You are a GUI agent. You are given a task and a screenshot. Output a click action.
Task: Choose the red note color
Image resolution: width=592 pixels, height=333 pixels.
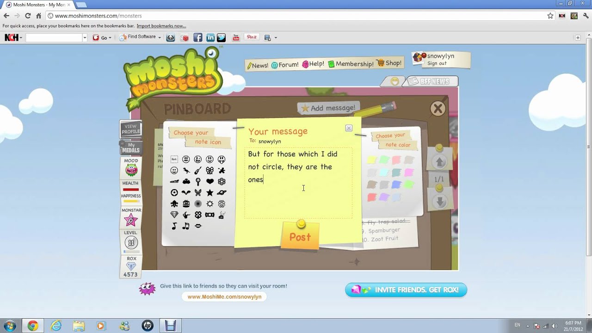click(x=372, y=197)
